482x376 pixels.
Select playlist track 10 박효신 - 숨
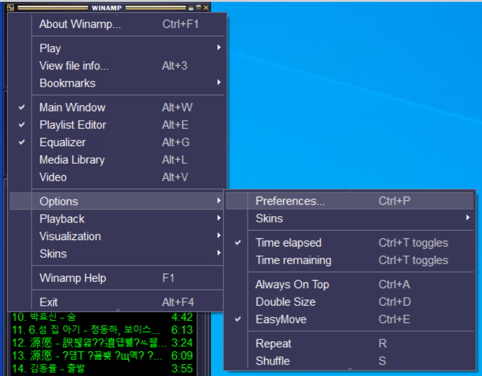pos(103,317)
